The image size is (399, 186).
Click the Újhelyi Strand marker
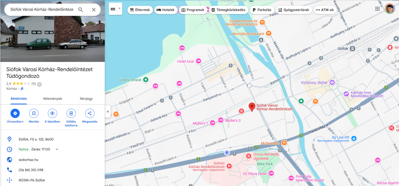click(146, 80)
